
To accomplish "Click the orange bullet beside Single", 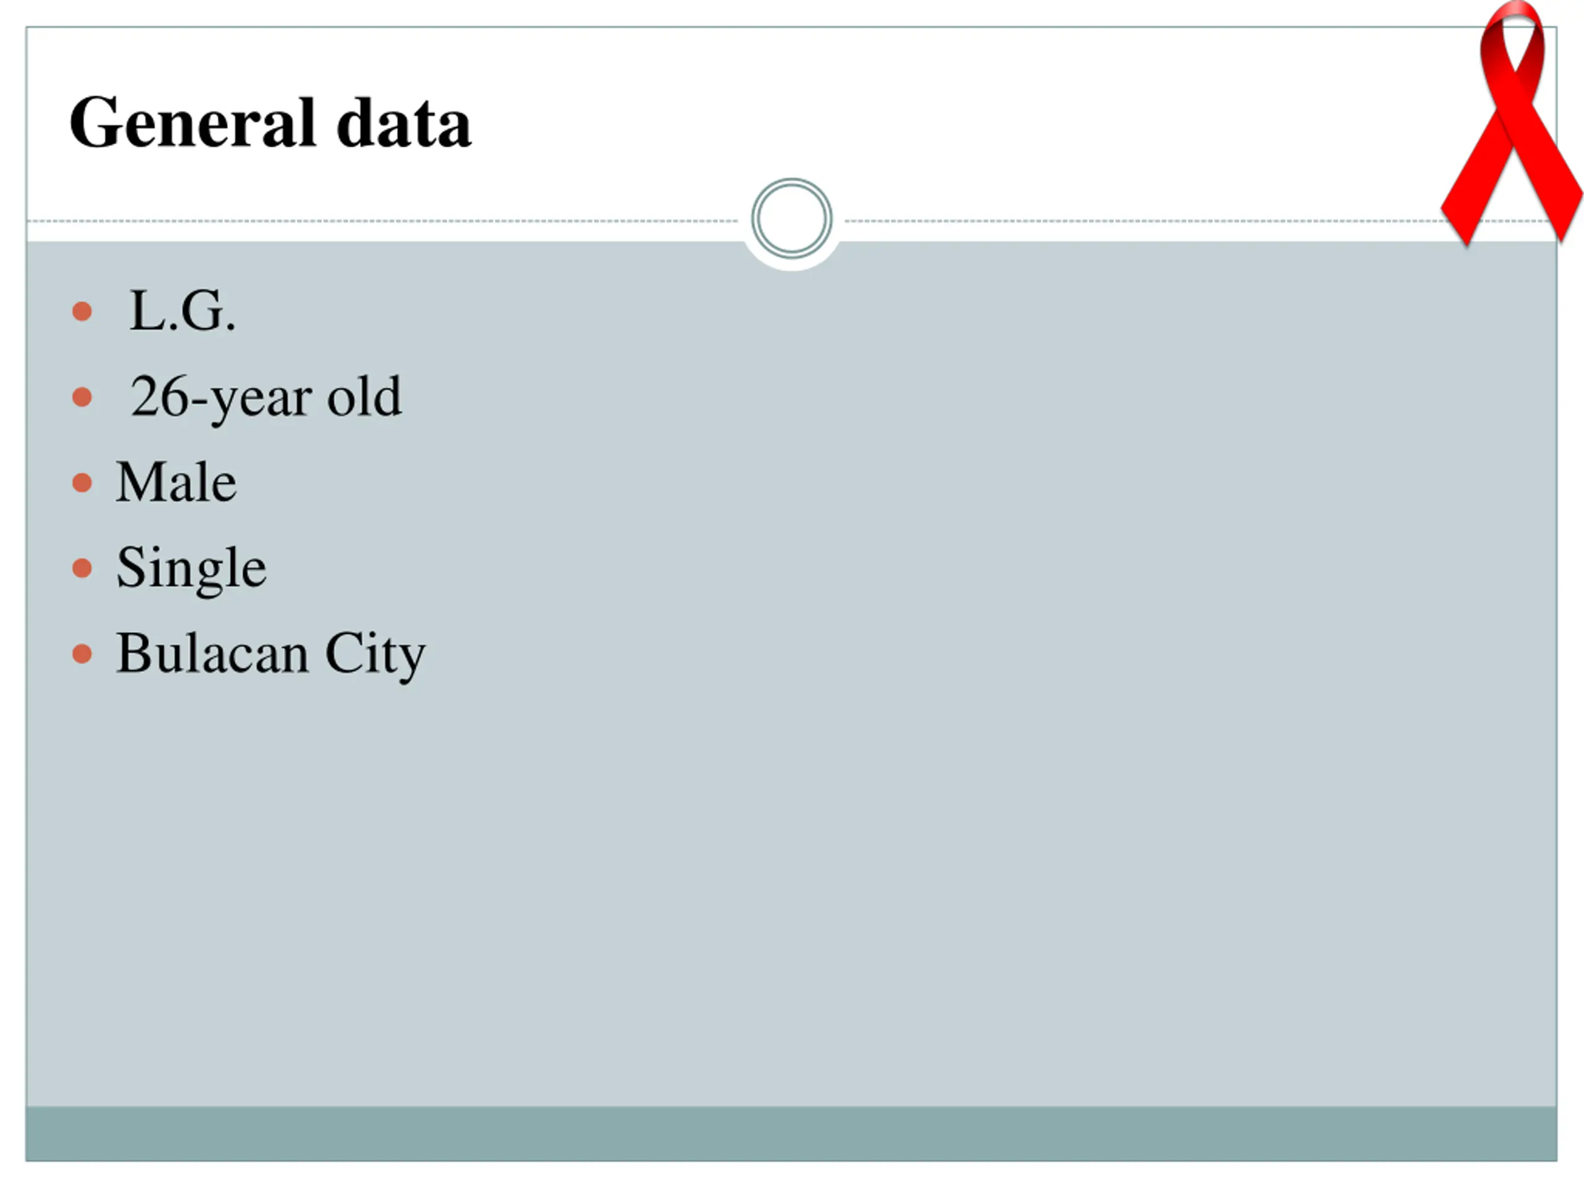I will [x=82, y=568].
